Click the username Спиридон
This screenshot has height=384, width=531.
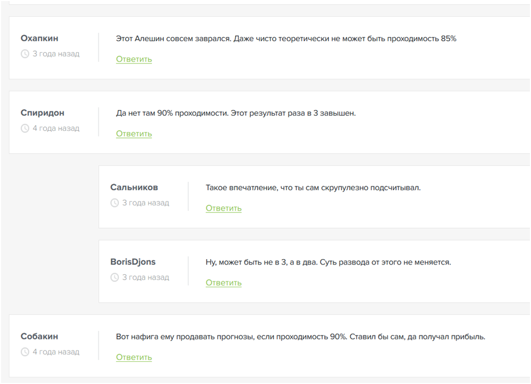42,113
